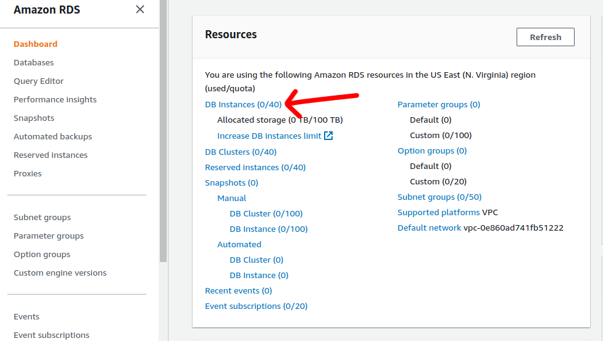The width and height of the screenshot is (603, 341).
Task: Click the Amazon RDS sidebar title
Action: tap(47, 10)
